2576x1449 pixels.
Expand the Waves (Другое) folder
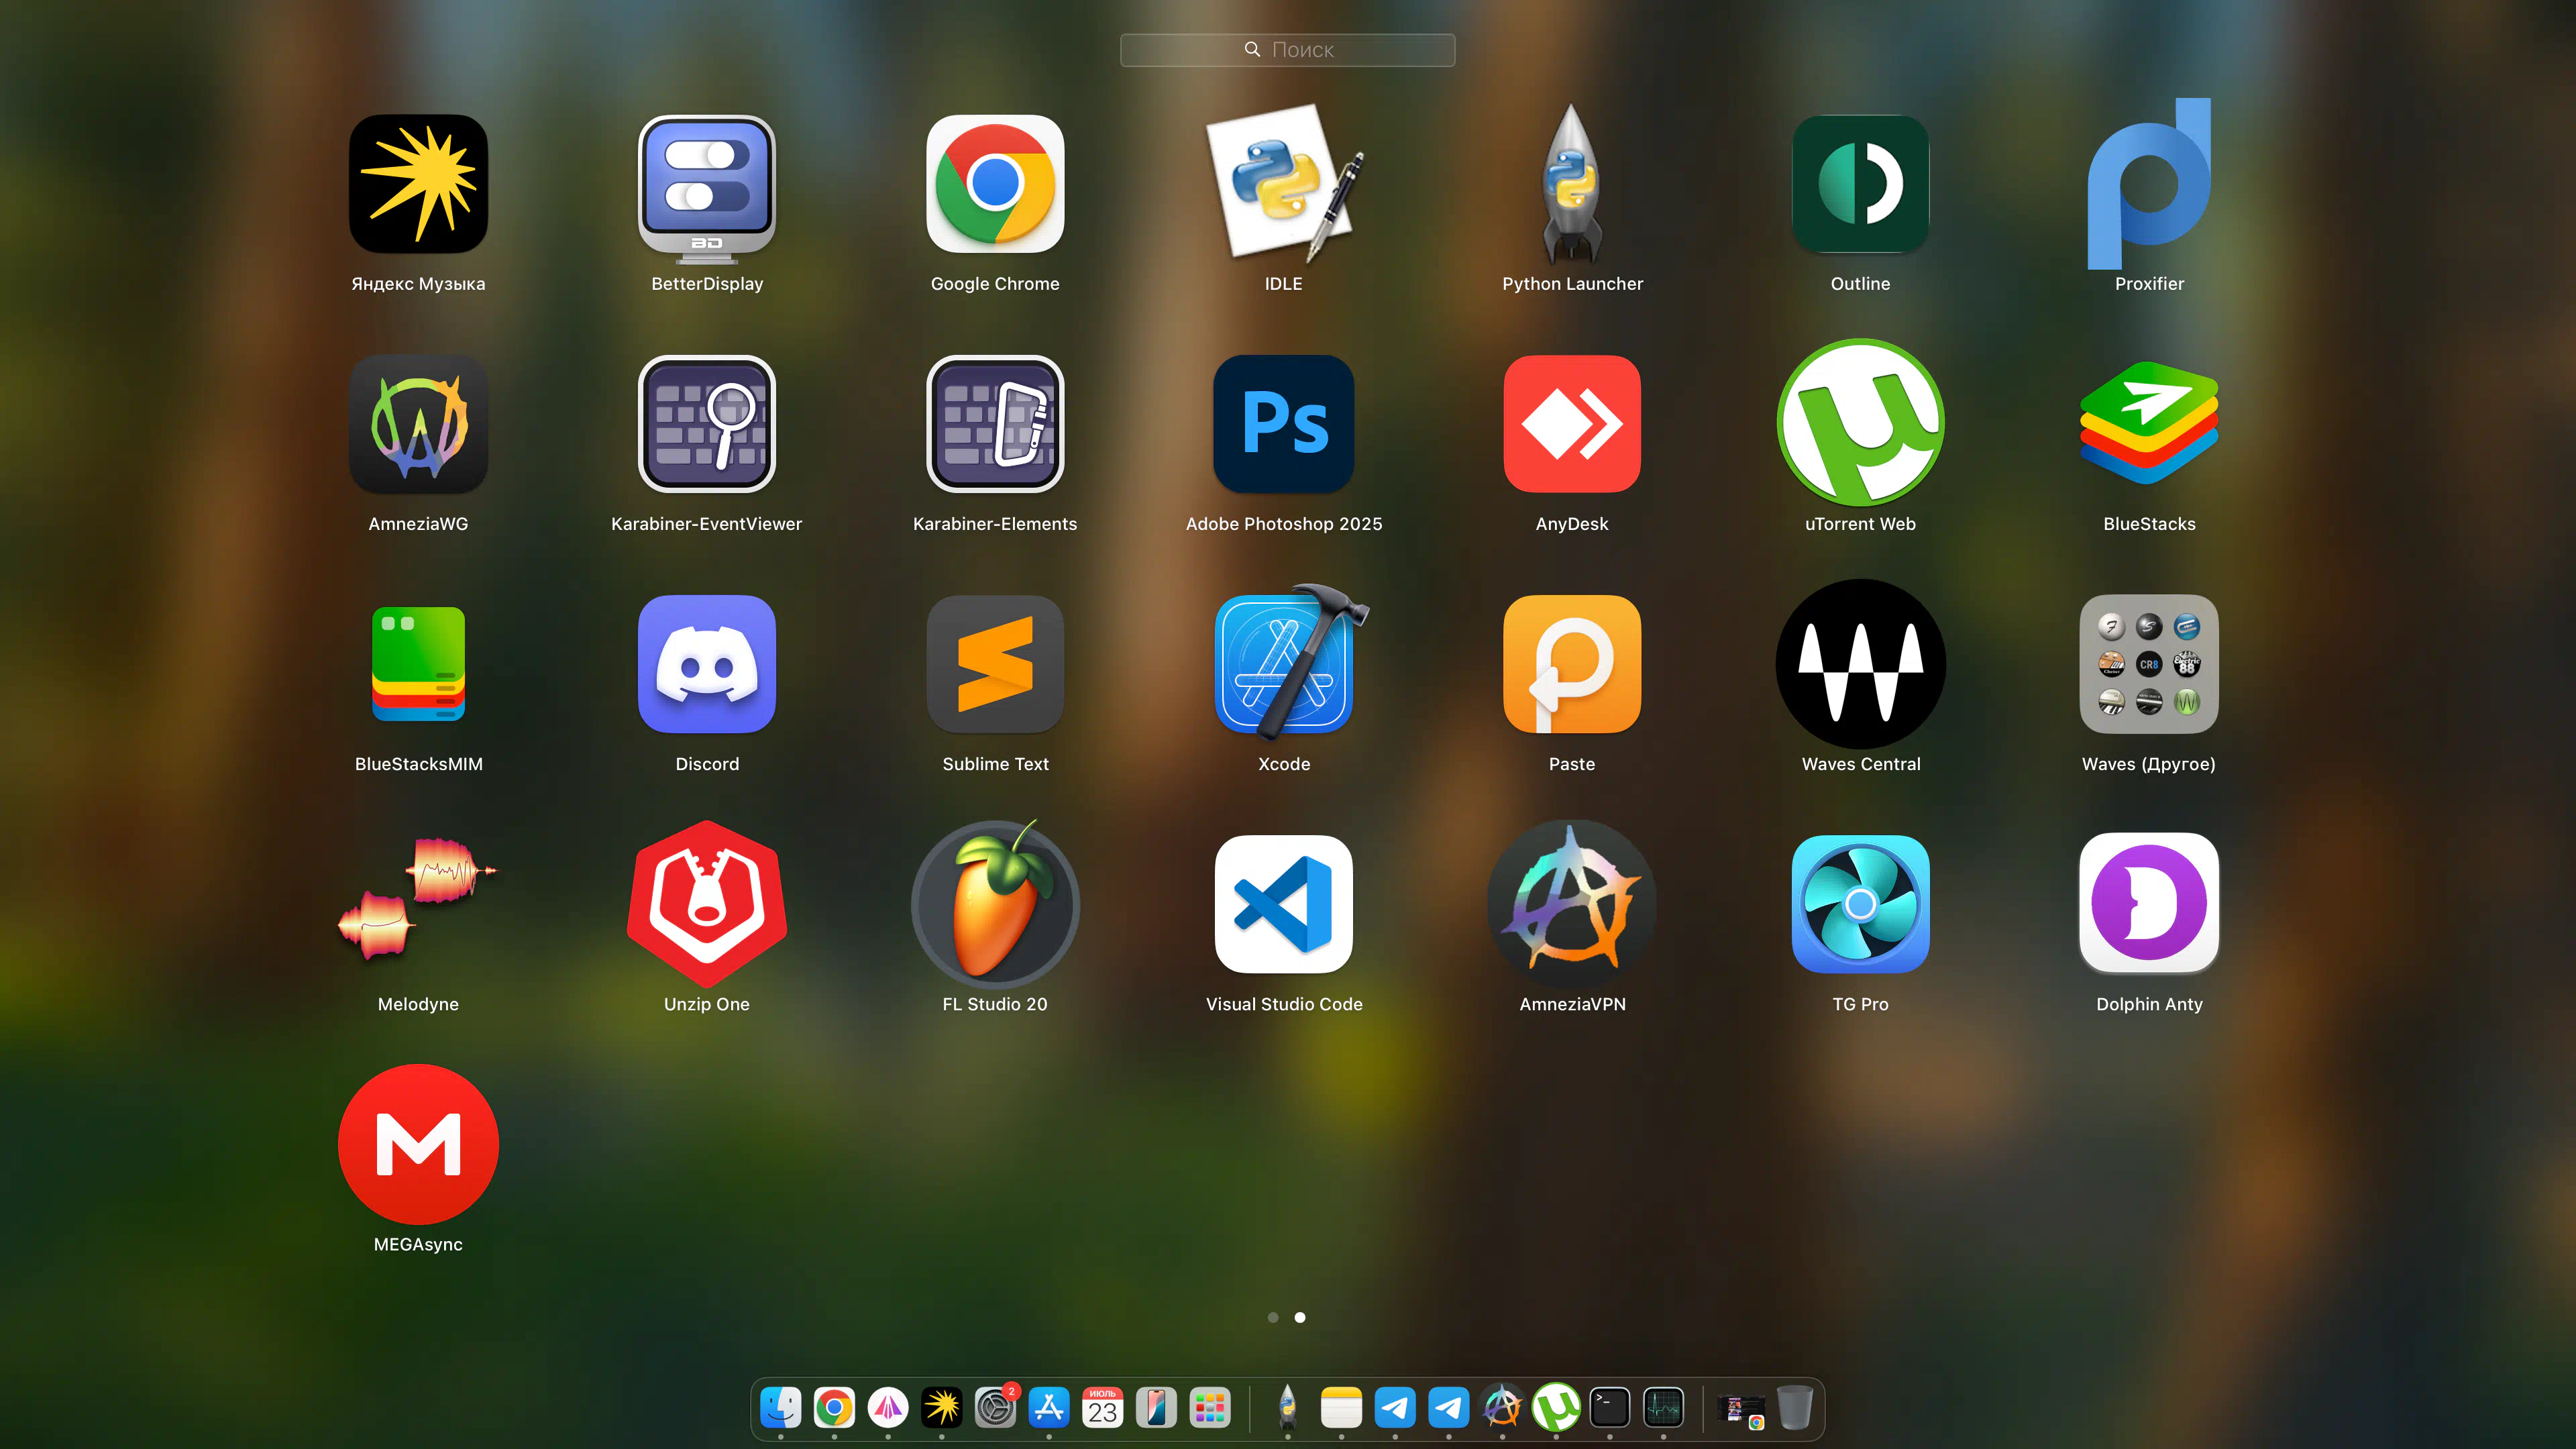[x=2149, y=664]
